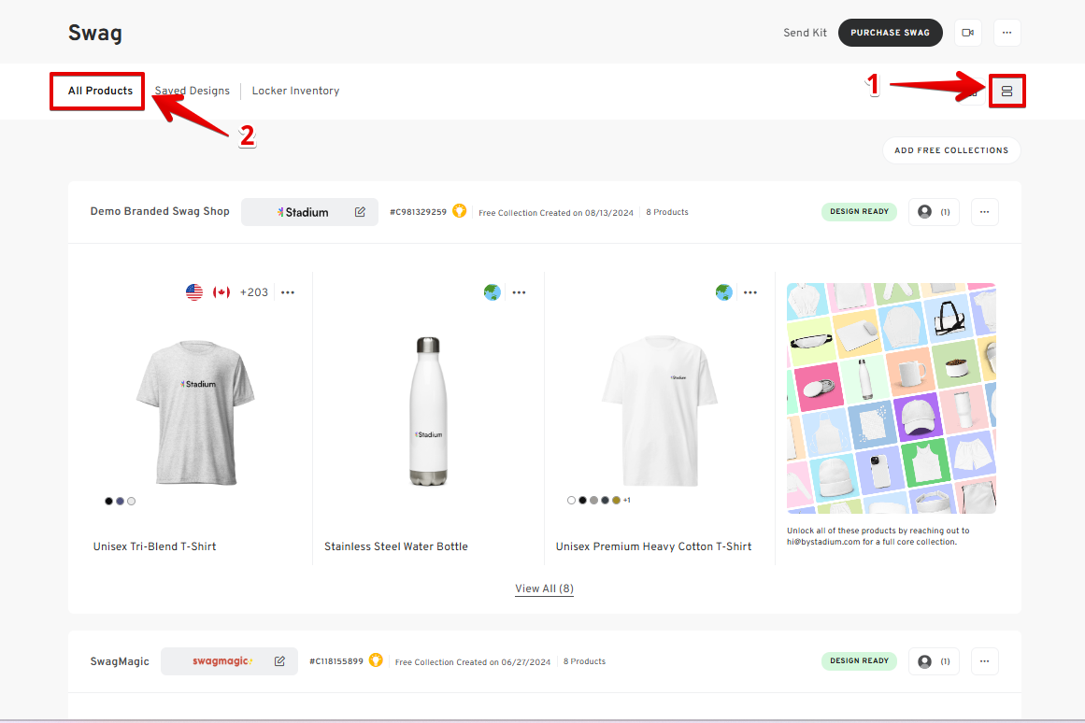Click the video camera icon in header
The height and width of the screenshot is (723, 1085).
click(967, 33)
